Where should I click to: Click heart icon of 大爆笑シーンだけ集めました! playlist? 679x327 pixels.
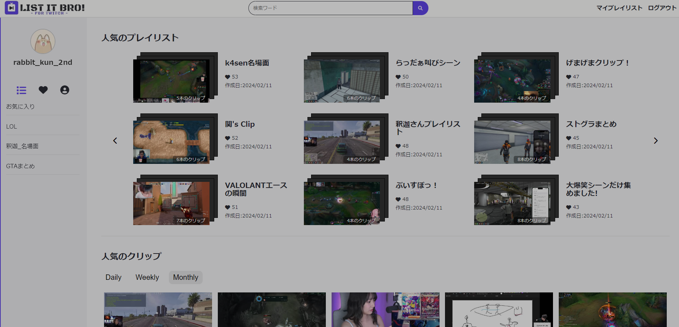tap(568, 207)
